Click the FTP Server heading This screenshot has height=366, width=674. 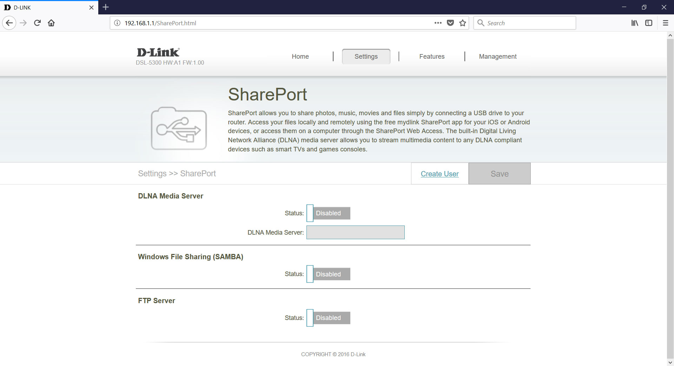pyautogui.click(x=157, y=301)
